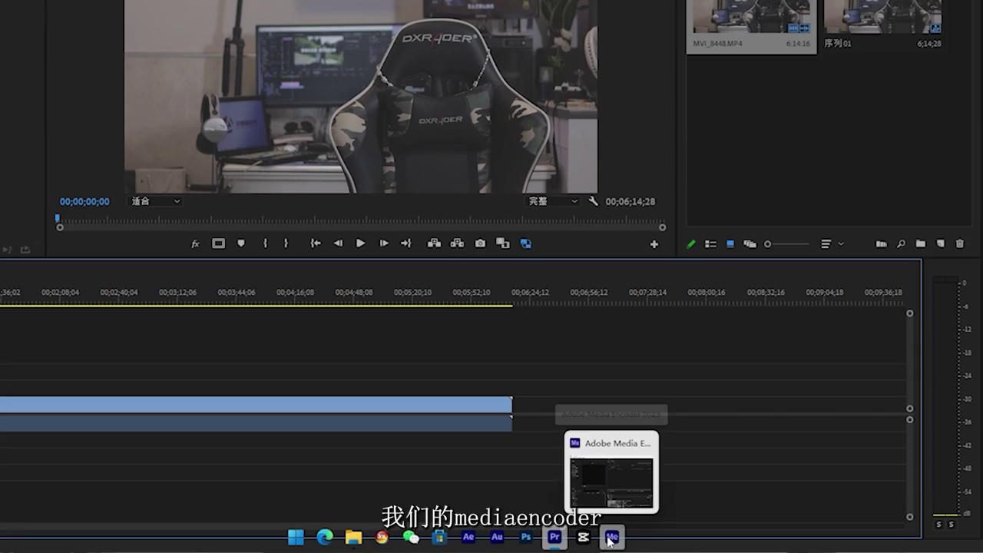Image resolution: width=983 pixels, height=553 pixels.
Task: Click the Delete trash icon in project panel
Action: 959,244
